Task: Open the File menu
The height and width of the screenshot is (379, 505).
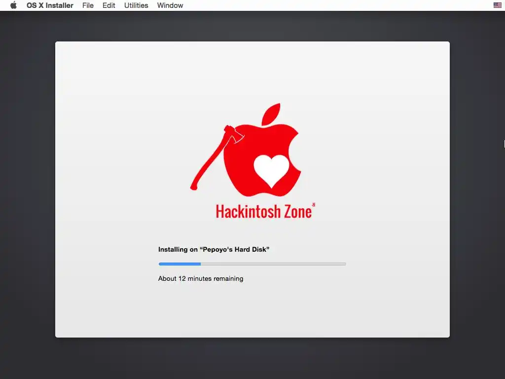Action: tap(88, 5)
